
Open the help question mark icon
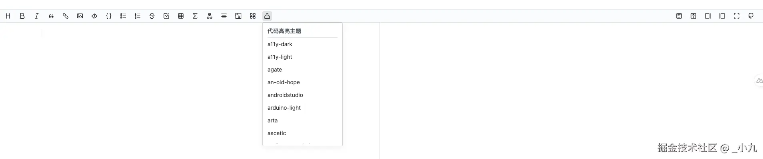point(693,16)
